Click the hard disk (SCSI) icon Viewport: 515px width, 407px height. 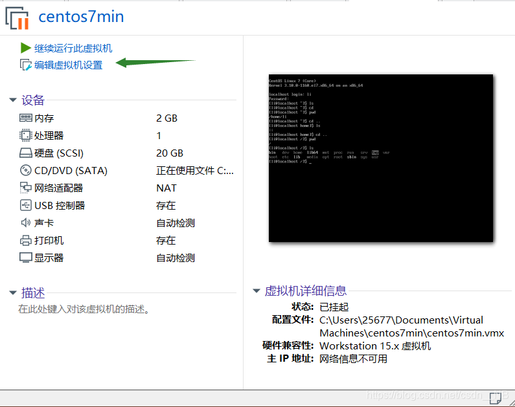[26, 153]
